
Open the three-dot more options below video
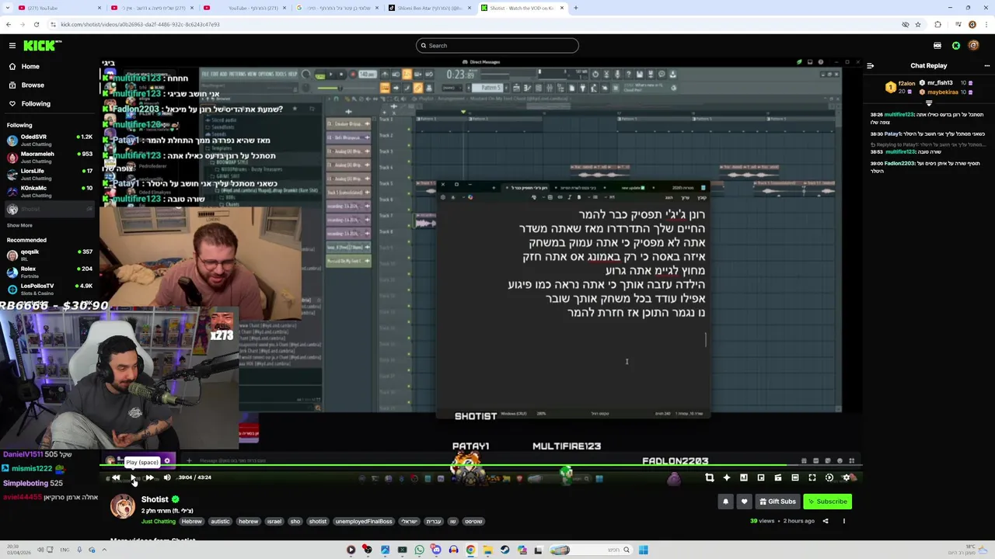843,521
